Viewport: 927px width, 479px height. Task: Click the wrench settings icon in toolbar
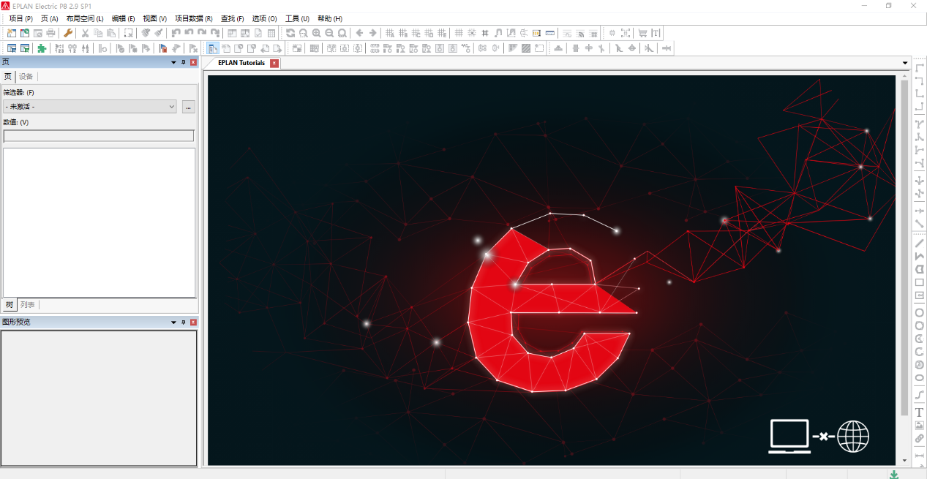68,33
